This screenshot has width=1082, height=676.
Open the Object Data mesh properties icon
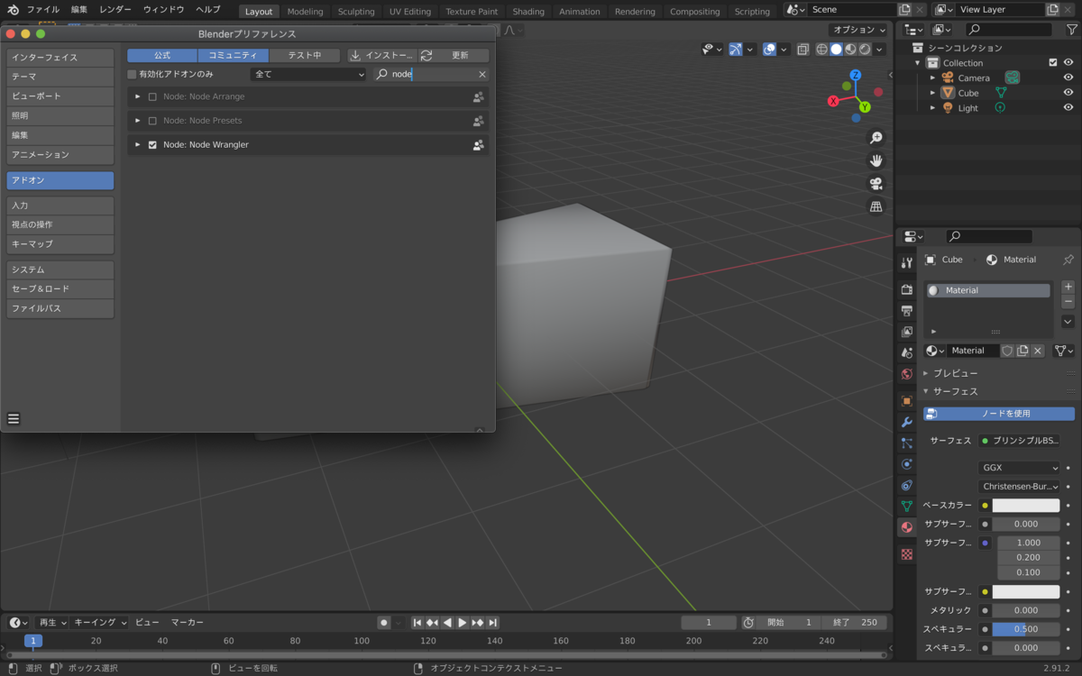click(x=907, y=507)
